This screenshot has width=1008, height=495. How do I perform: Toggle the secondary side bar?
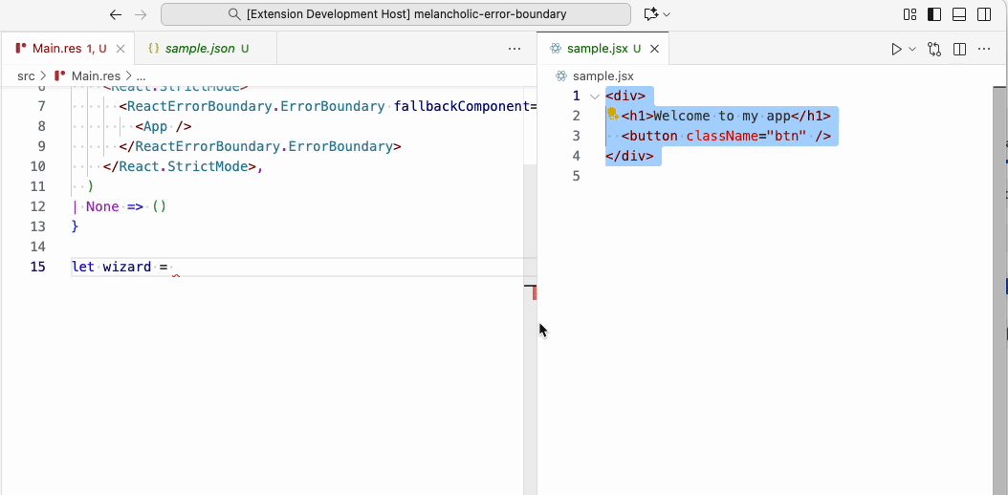983,14
